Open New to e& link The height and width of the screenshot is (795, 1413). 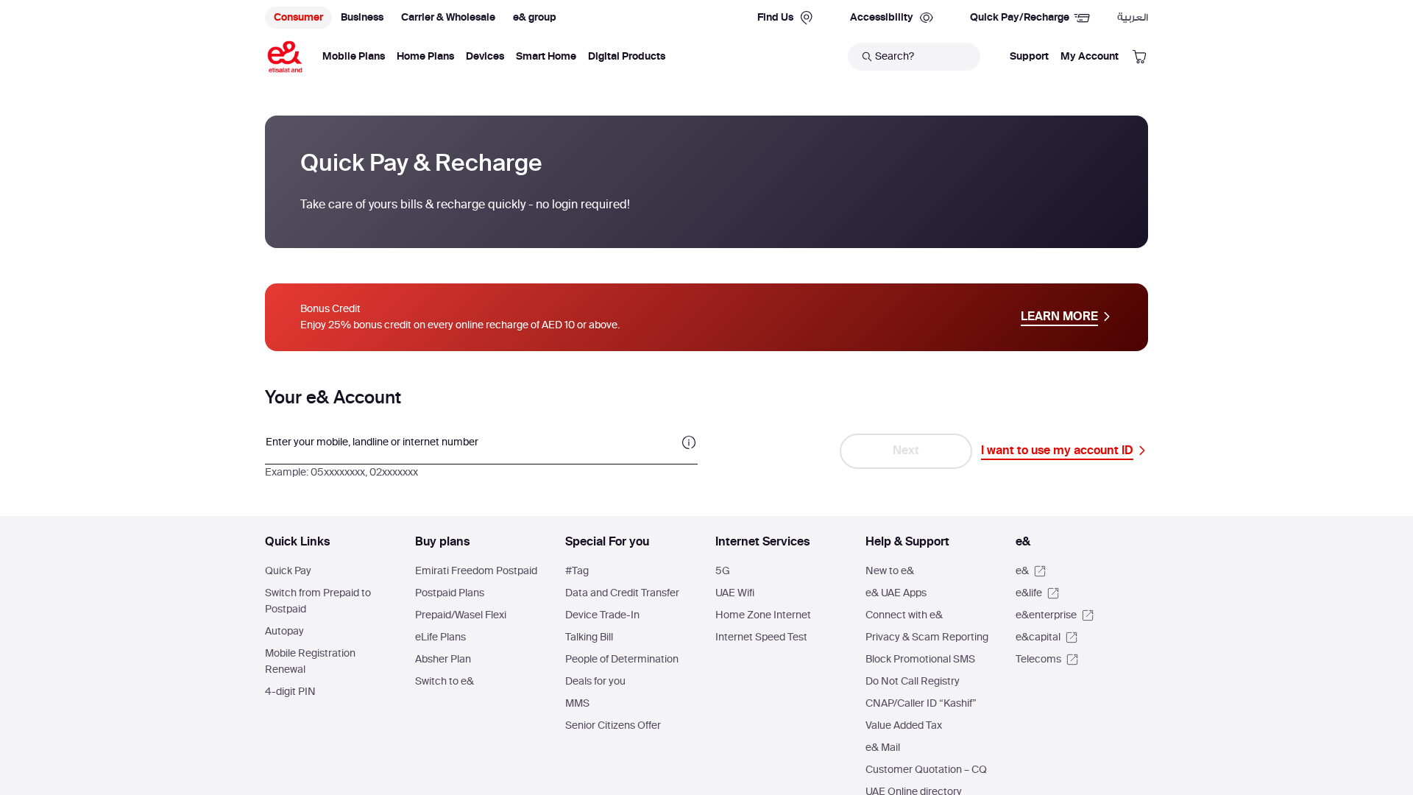click(890, 571)
